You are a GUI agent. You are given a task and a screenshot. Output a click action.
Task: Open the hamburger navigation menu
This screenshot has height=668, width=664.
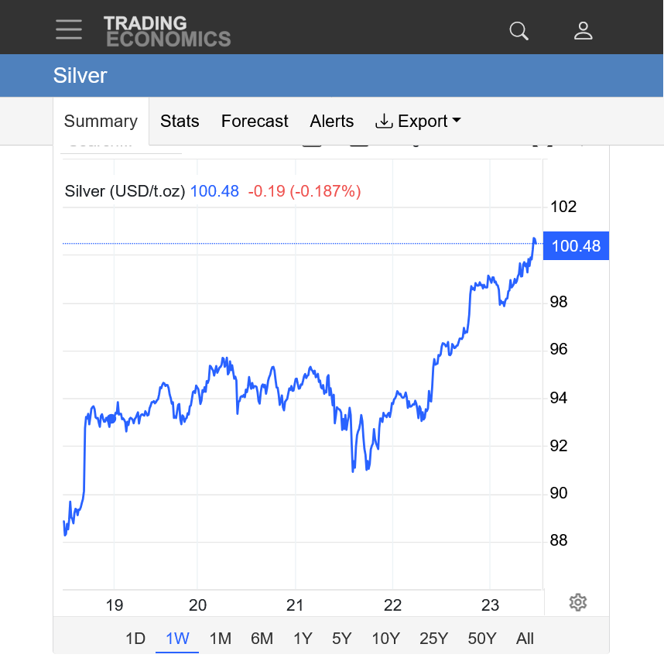69,30
